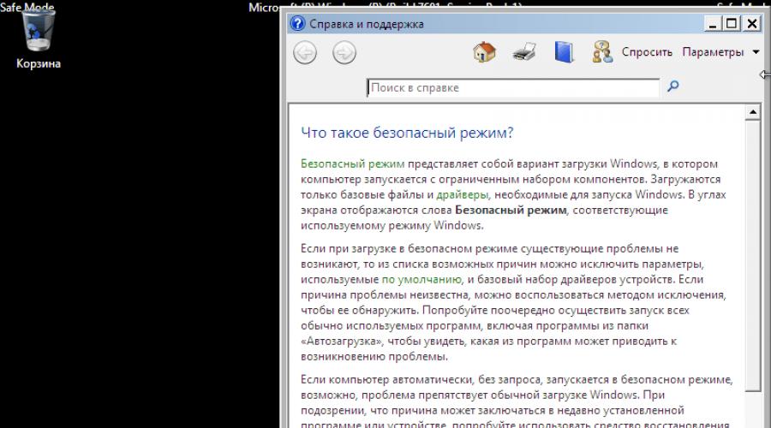Viewport: 771px width, 428px height.
Task: Click the Ask support people icon
Action: [602, 51]
